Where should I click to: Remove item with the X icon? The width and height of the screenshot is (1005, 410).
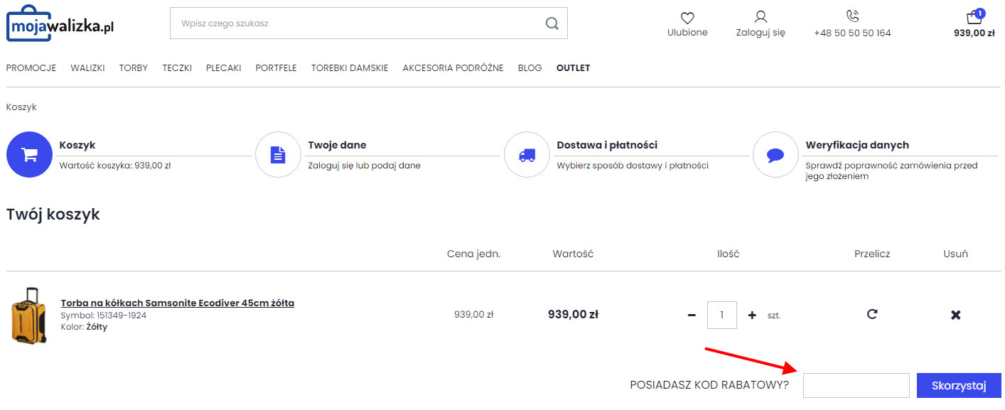tap(956, 315)
